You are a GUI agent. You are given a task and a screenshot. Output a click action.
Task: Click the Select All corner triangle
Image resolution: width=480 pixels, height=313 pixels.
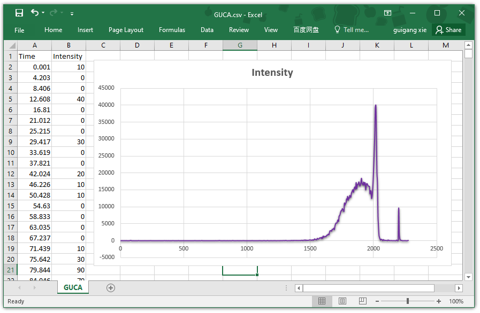point(11,46)
